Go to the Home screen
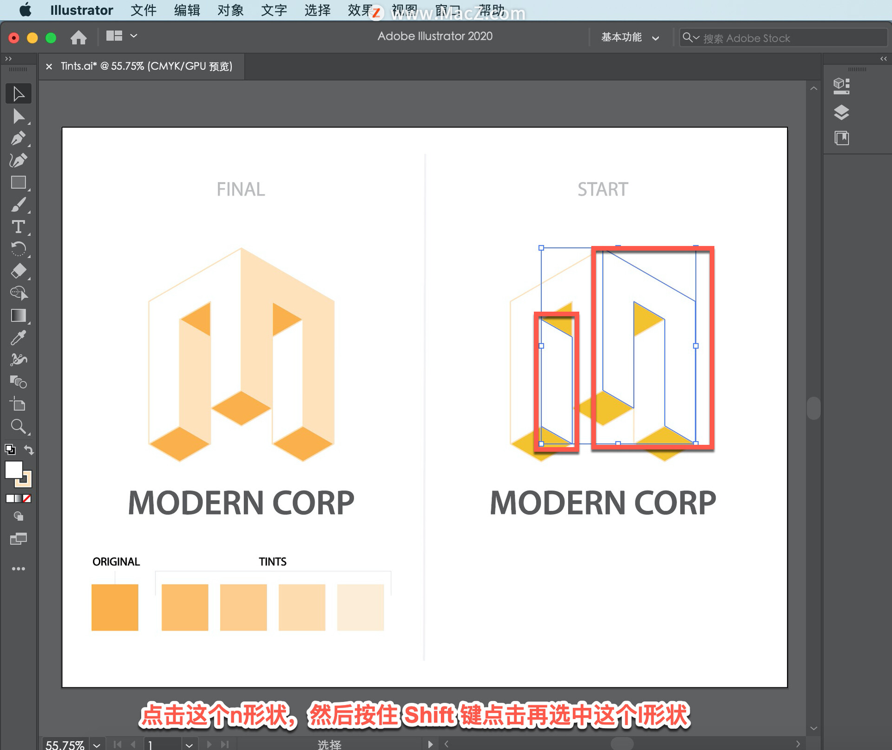This screenshot has height=750, width=892. [x=79, y=37]
